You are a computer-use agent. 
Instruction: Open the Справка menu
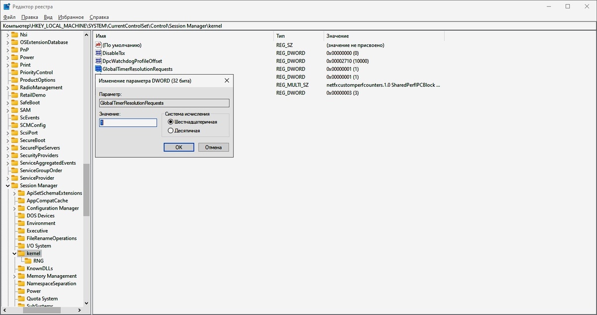[x=99, y=17]
